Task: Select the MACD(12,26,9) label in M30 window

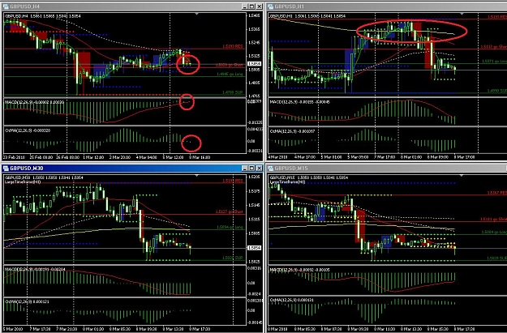Action: coord(35,269)
